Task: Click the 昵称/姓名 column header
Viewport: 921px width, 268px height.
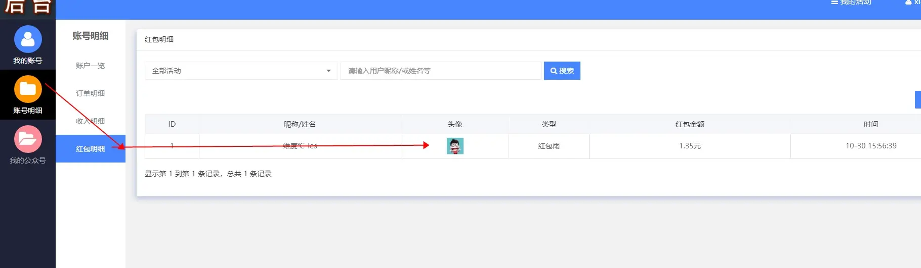Action: tap(300, 124)
